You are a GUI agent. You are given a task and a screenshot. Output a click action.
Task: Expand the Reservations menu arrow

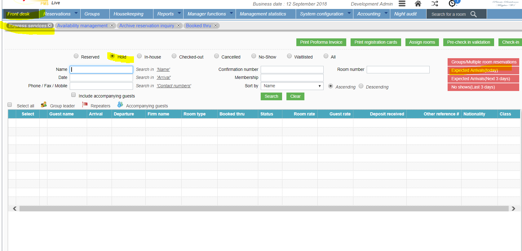click(76, 13)
